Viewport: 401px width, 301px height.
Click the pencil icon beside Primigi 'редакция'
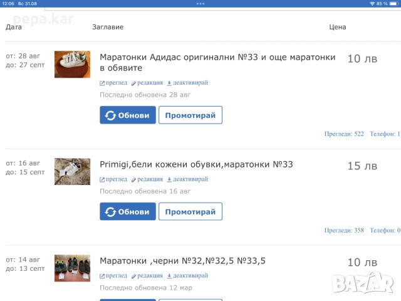coord(133,180)
